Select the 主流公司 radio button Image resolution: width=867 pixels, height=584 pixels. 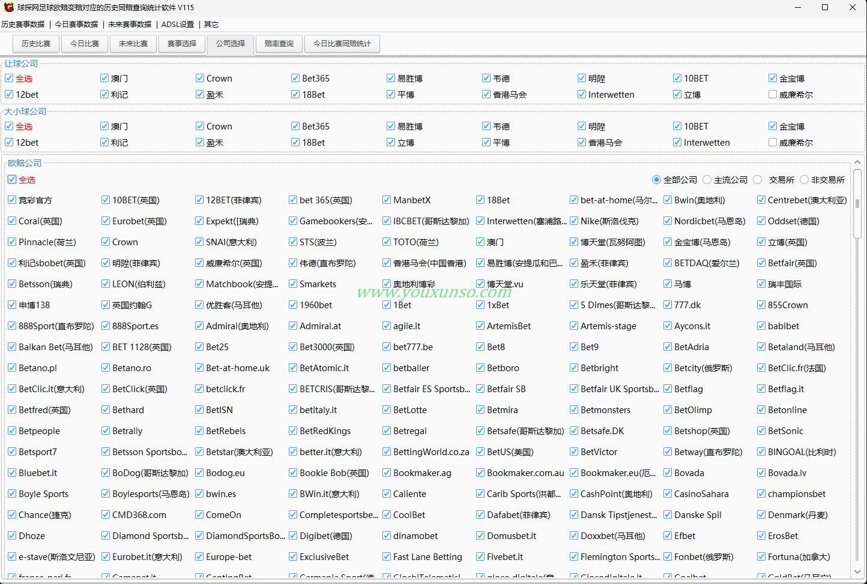point(707,179)
